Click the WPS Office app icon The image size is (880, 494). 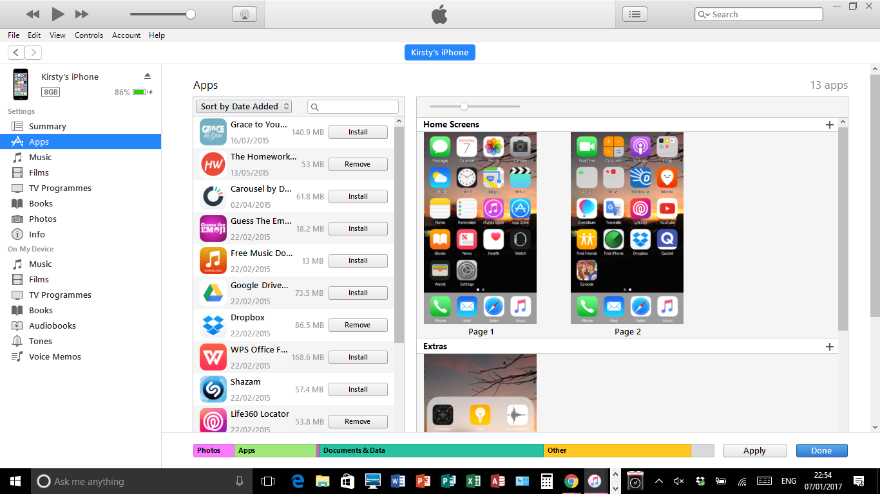coord(213,357)
